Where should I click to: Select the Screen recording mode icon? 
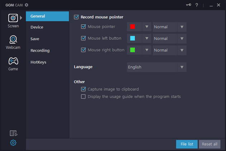pos(13,18)
